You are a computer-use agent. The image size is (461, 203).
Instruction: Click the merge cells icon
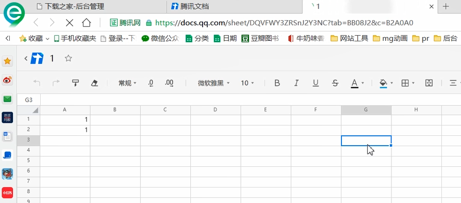tap(429, 83)
